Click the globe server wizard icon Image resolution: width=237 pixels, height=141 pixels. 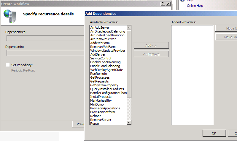[x=10, y=16]
